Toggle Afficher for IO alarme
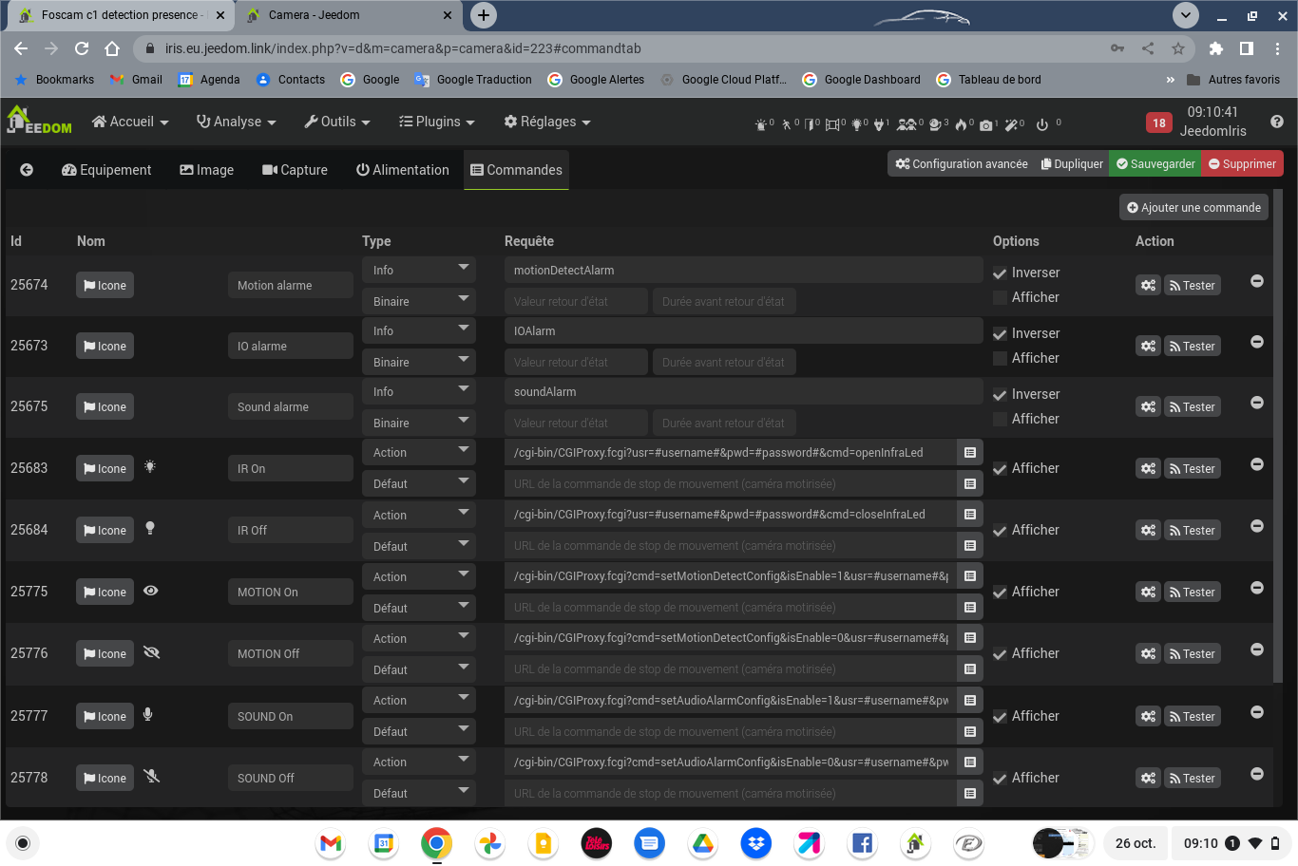The image size is (1298, 866). coord(1000,359)
